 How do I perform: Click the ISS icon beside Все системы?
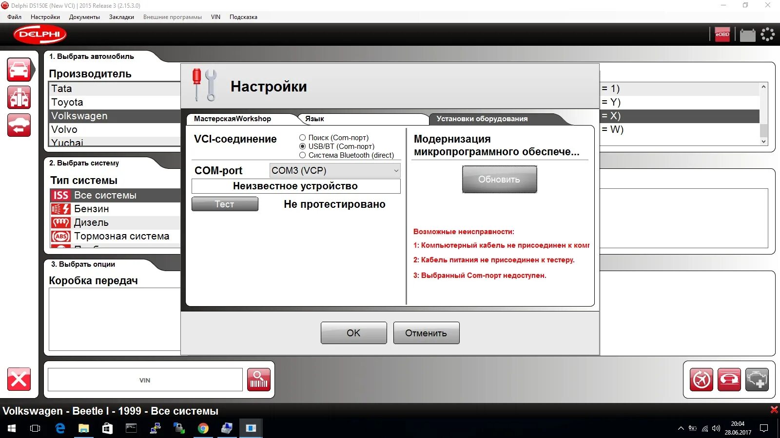pos(61,195)
